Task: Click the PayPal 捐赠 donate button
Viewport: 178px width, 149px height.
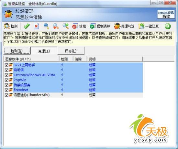Action: coord(166,14)
